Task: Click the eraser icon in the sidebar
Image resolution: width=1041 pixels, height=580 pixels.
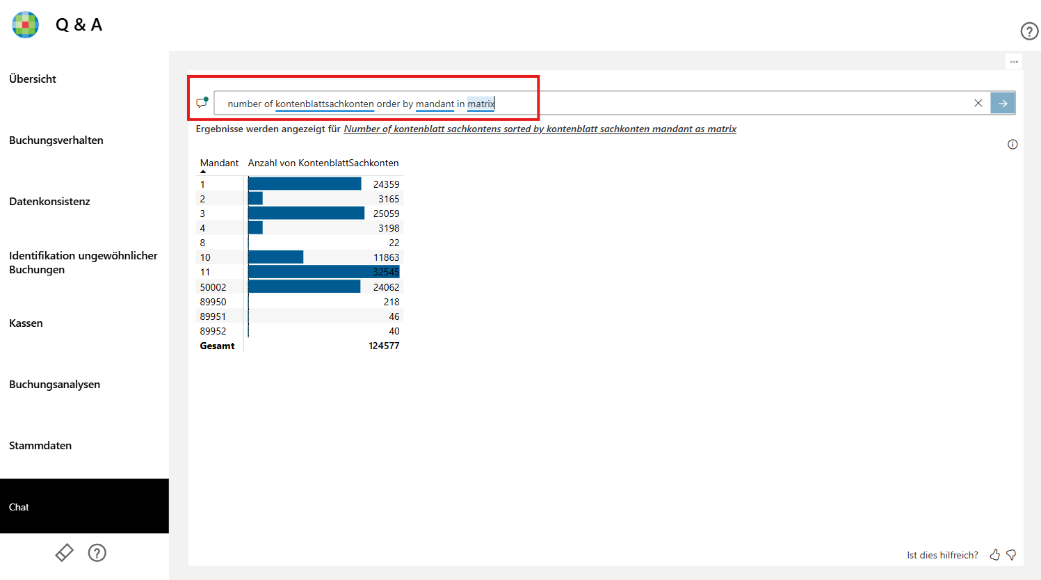Action: click(x=64, y=553)
